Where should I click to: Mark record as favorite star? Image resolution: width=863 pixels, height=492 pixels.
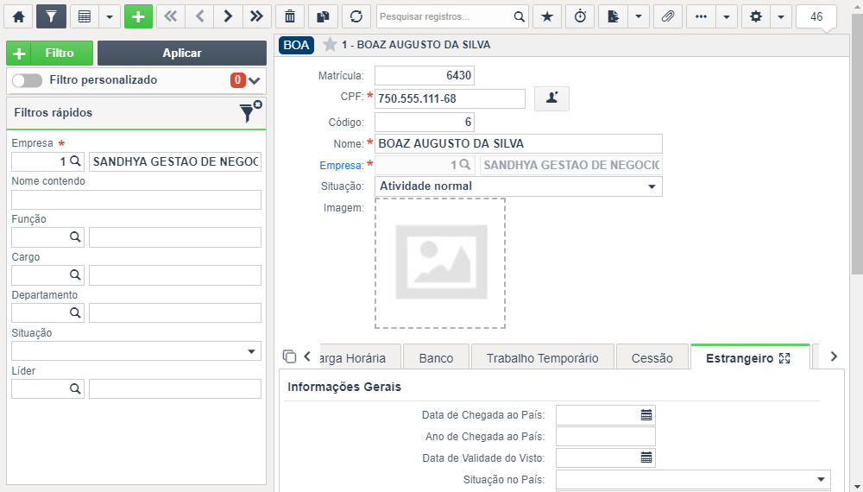[330, 45]
